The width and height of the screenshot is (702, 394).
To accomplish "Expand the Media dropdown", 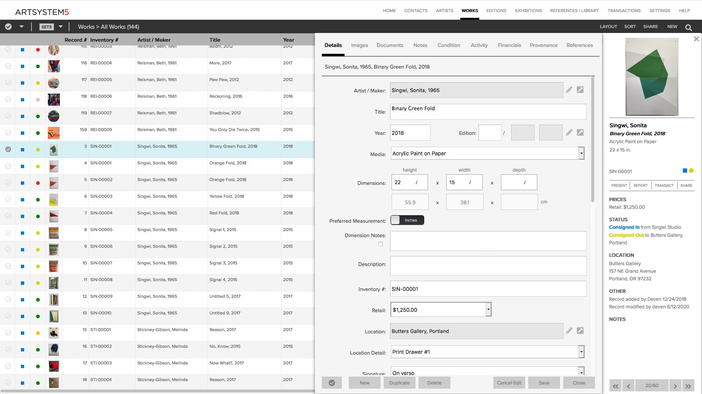I will point(581,153).
